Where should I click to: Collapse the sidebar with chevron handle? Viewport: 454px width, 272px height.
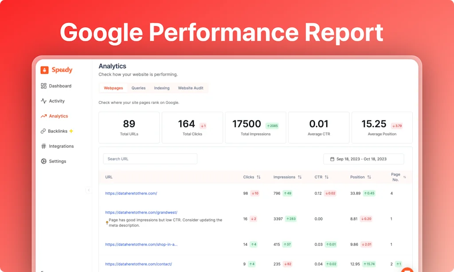(89, 190)
